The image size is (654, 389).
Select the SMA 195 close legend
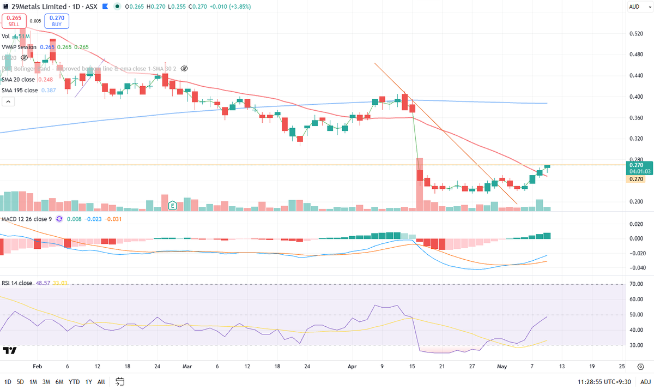point(20,90)
